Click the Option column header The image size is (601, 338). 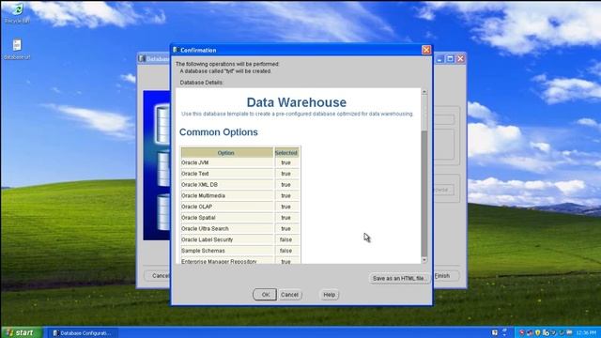(226, 153)
